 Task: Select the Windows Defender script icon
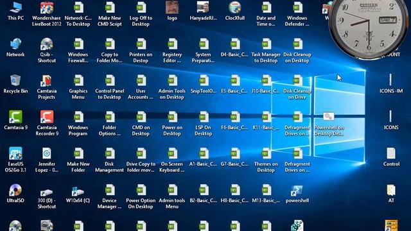pyautogui.click(x=297, y=8)
